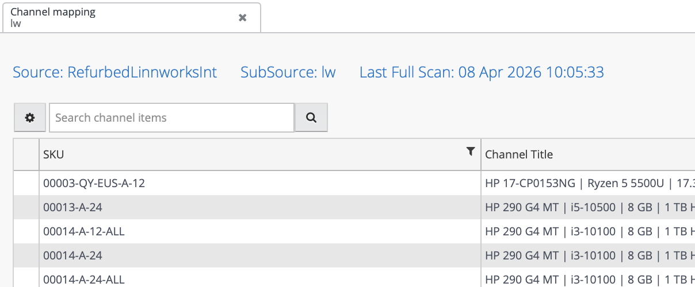Image resolution: width=695 pixels, height=287 pixels.
Task: Click Source: RefurbedLinnworksInt text
Action: click(x=115, y=72)
